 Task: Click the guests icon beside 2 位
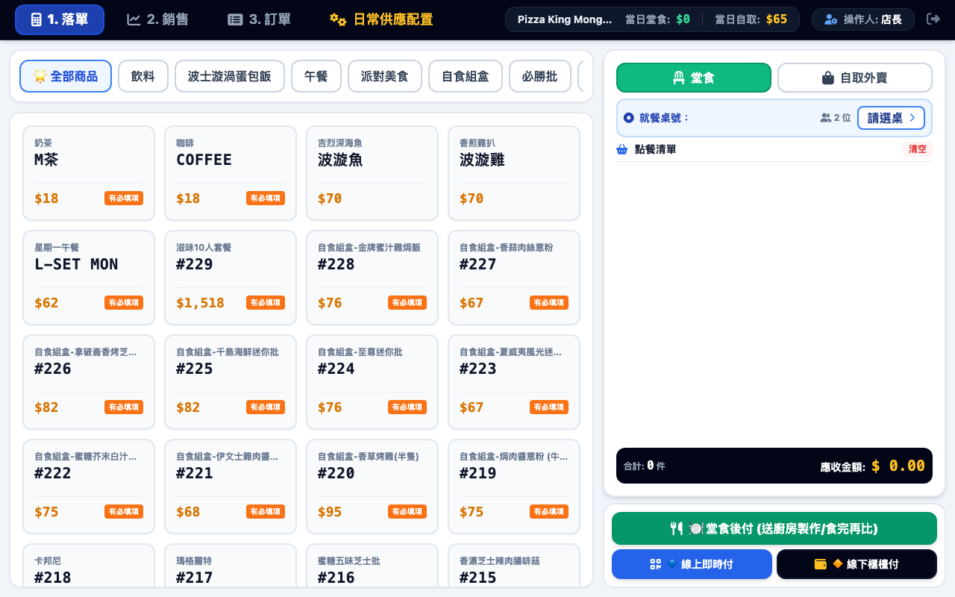pyautogui.click(x=825, y=118)
